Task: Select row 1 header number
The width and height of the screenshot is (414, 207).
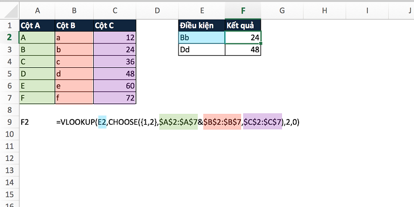Action: tap(9, 25)
